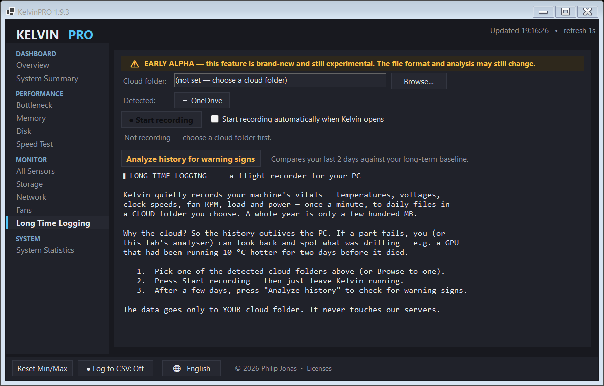The width and height of the screenshot is (604, 386).
Task: Show All Sensors monitor page
Action: (35, 171)
